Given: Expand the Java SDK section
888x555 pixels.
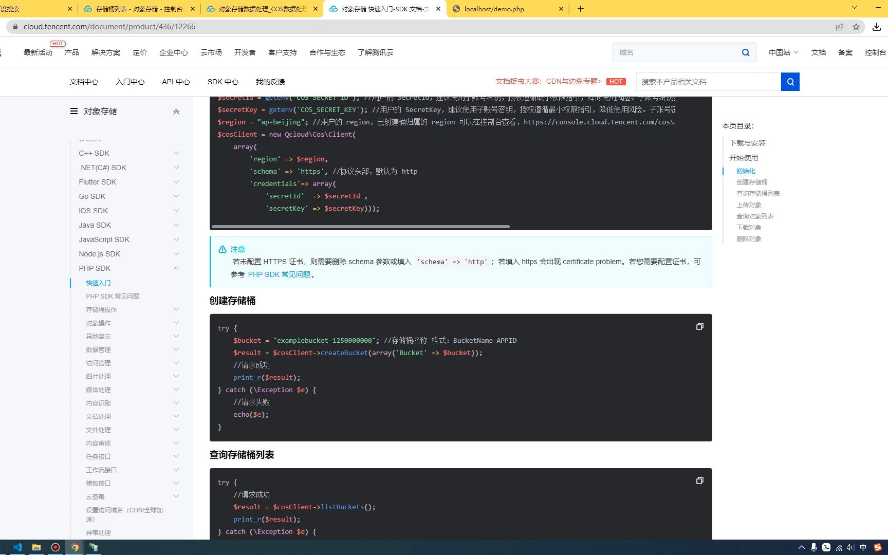Looking at the screenshot, I should click(x=176, y=225).
